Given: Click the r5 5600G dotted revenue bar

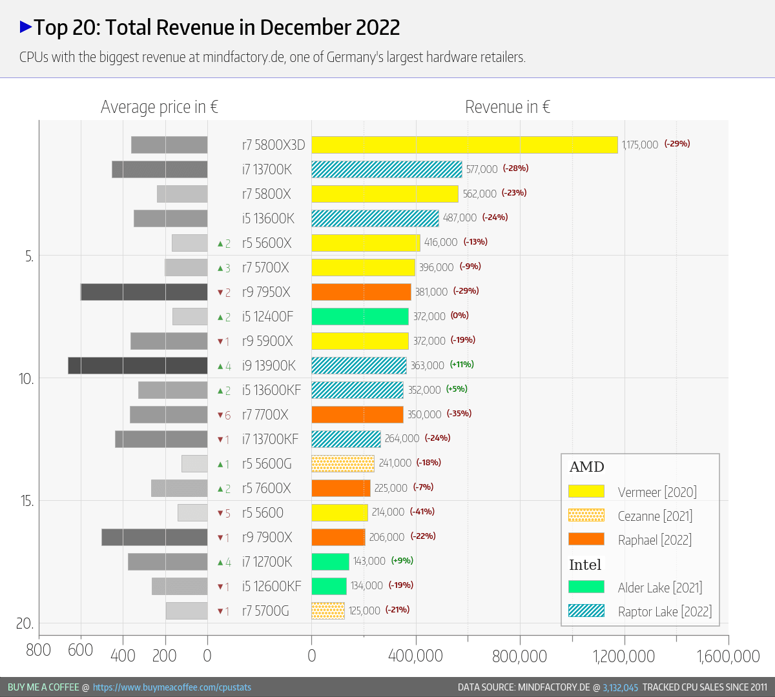Looking at the screenshot, I should click(342, 463).
